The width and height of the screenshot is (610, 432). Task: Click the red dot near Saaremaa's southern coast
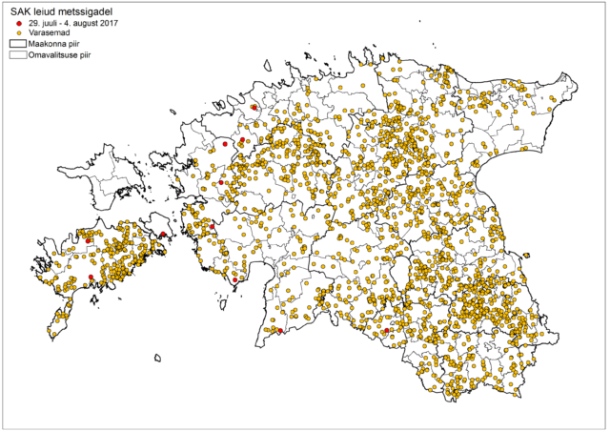91,278
